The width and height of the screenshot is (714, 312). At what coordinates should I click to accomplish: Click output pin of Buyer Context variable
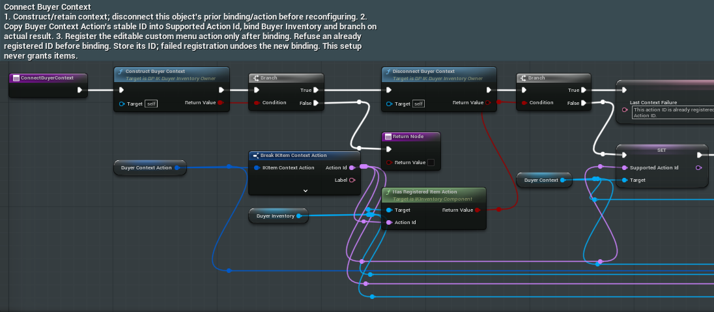pyautogui.click(x=562, y=180)
